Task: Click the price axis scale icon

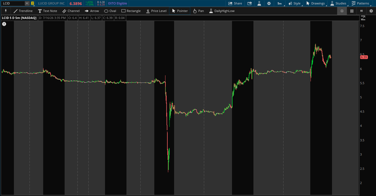Action: (x=363, y=18)
